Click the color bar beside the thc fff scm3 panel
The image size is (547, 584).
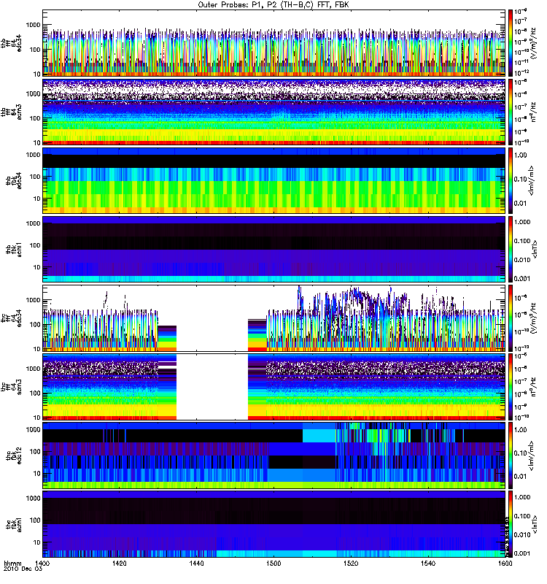pyautogui.click(x=511, y=387)
